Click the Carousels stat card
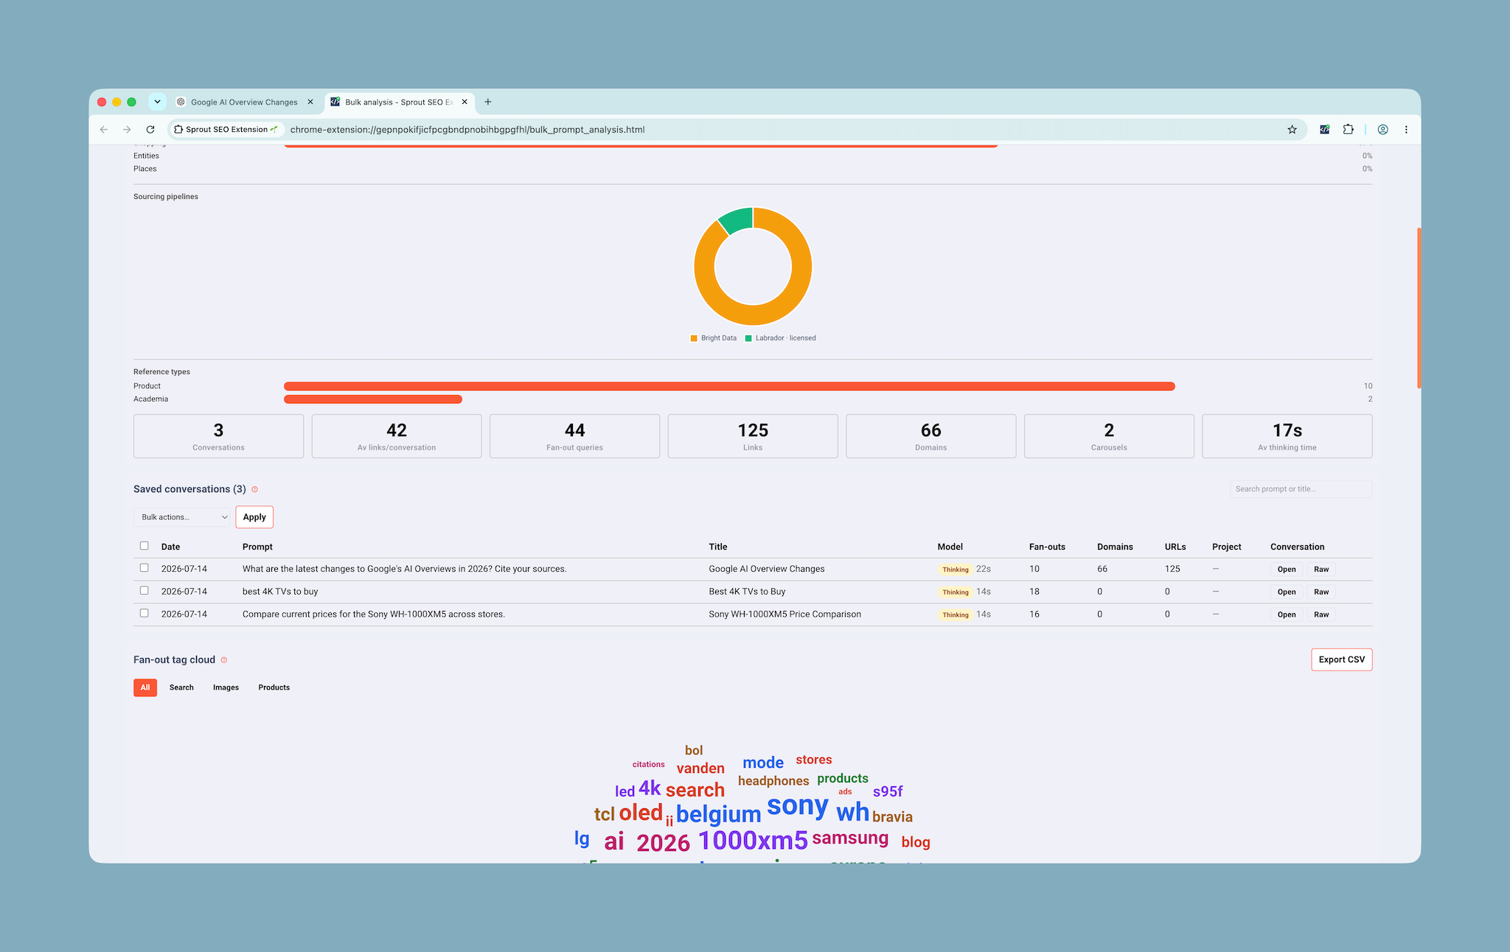The width and height of the screenshot is (1510, 952). pyautogui.click(x=1109, y=436)
